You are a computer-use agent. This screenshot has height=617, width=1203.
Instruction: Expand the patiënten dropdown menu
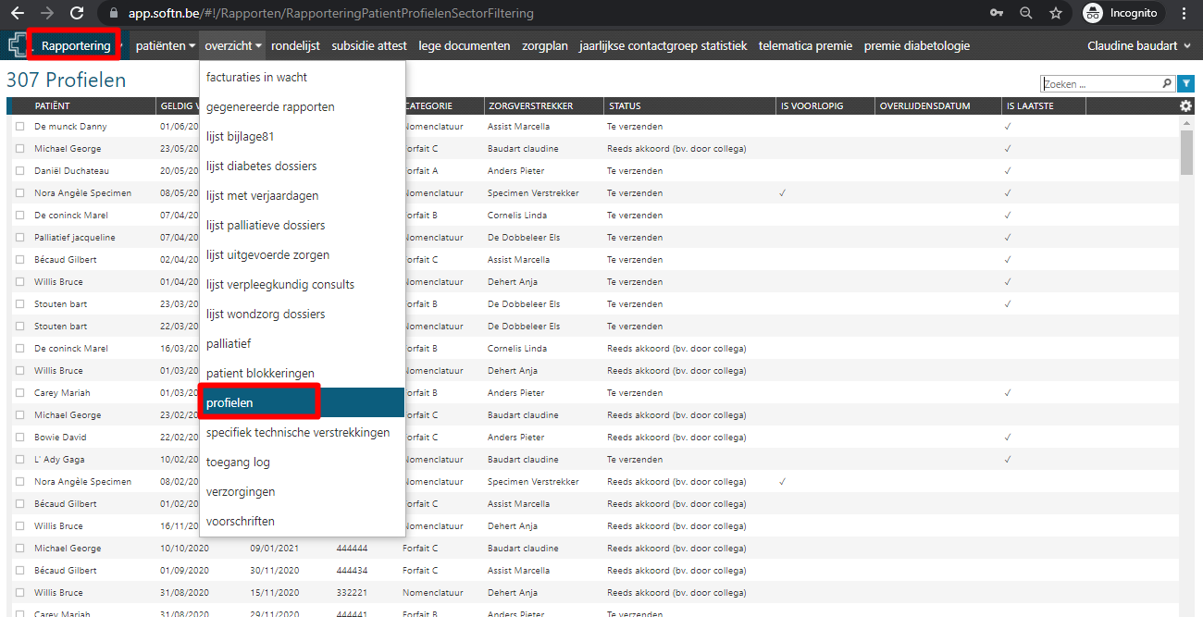pos(166,45)
